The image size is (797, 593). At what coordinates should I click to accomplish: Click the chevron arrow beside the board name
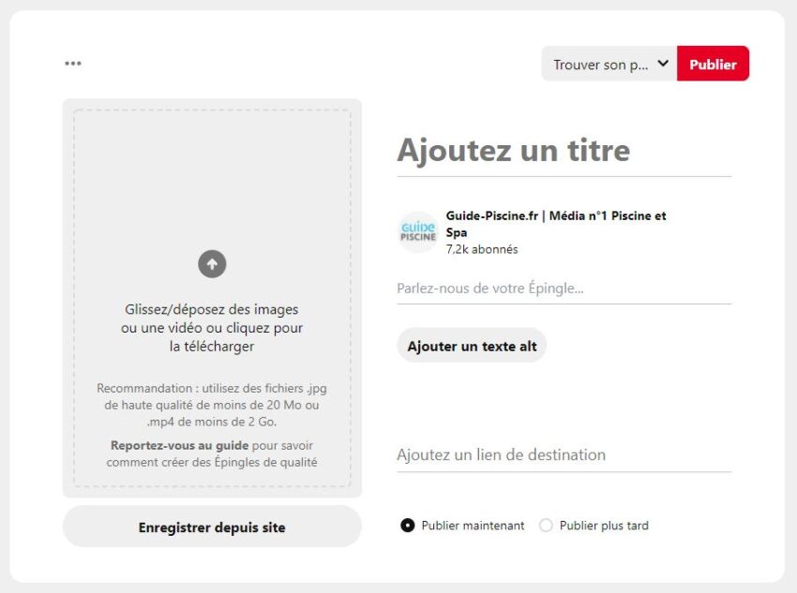coord(663,64)
